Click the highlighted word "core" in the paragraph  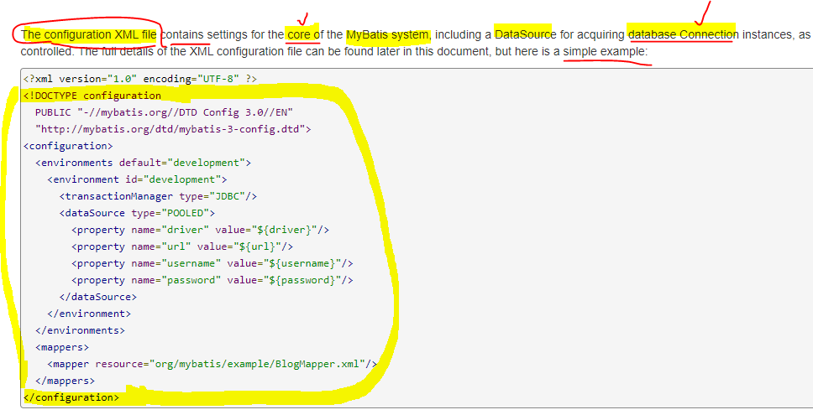tap(300, 35)
